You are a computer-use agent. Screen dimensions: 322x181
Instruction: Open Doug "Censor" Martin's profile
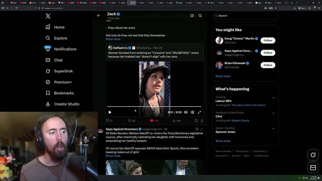239,39
